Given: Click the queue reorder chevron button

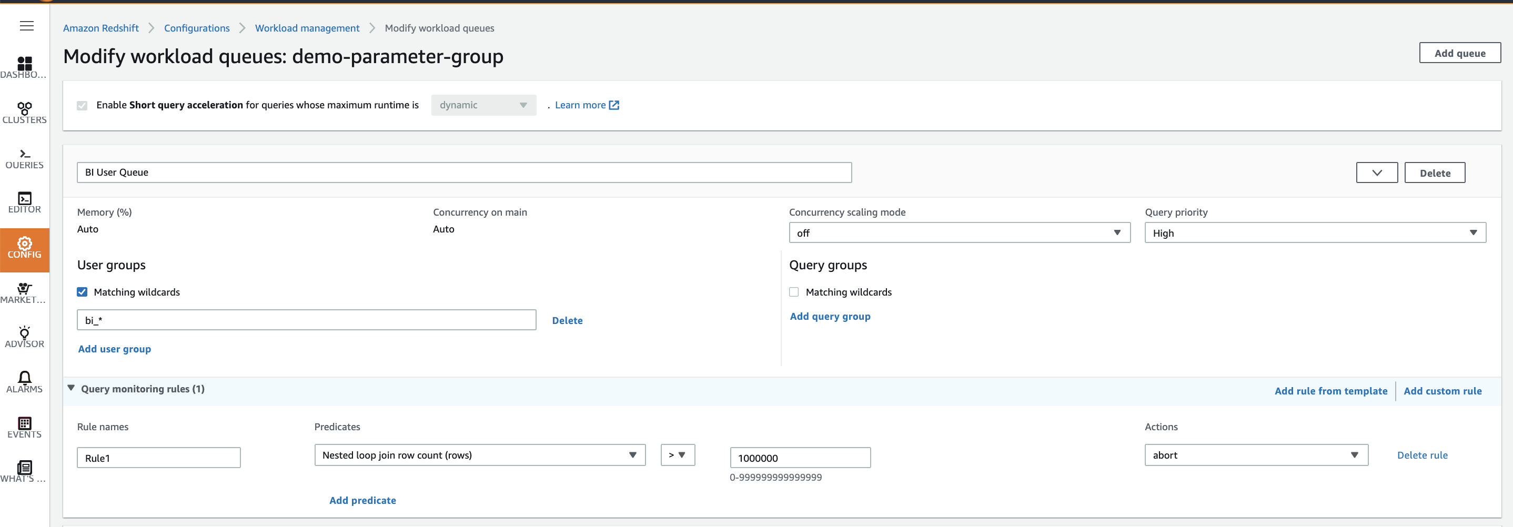Looking at the screenshot, I should [x=1377, y=173].
